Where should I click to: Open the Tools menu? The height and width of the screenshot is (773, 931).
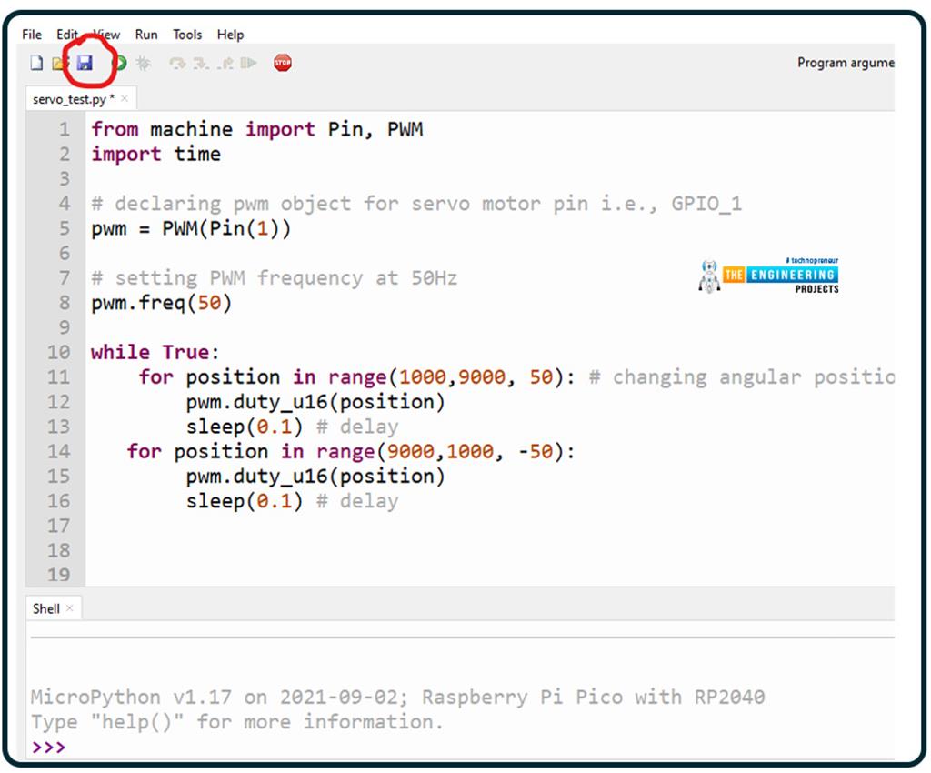pyautogui.click(x=186, y=35)
